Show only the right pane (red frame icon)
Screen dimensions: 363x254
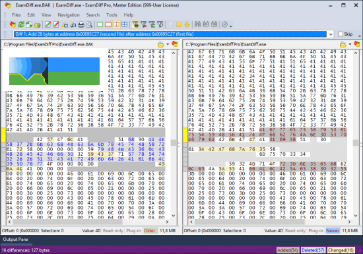[x=108, y=24]
